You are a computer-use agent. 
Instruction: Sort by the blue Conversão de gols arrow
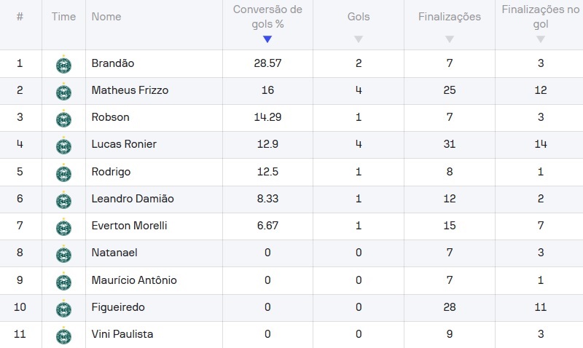(267, 39)
